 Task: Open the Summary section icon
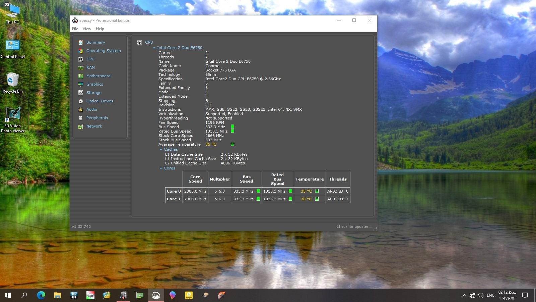click(81, 42)
